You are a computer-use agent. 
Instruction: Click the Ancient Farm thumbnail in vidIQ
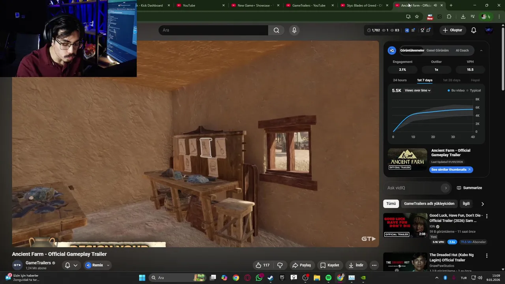[407, 159]
